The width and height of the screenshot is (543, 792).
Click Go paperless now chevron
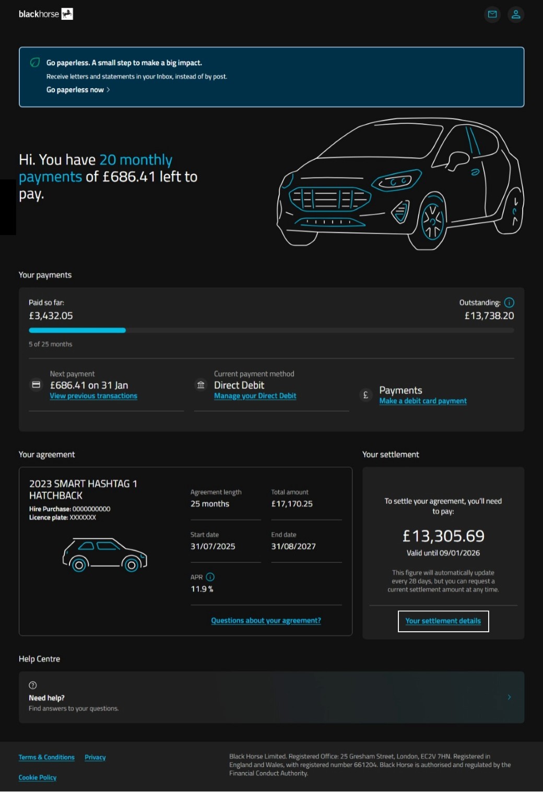click(108, 90)
